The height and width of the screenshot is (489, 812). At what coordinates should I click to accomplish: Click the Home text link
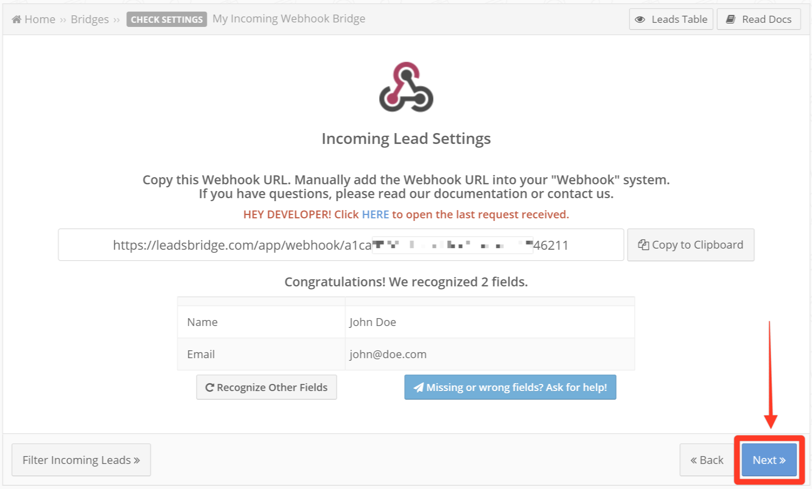click(40, 19)
